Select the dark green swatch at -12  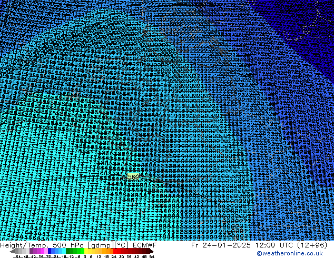[x=68, y=251]
